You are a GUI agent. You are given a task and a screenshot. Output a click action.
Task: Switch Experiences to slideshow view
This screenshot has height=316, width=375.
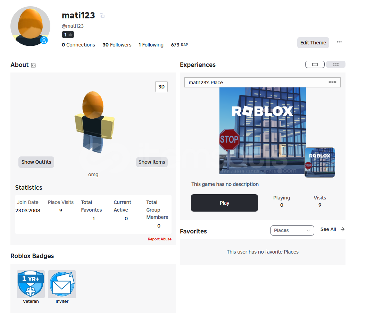tap(315, 65)
